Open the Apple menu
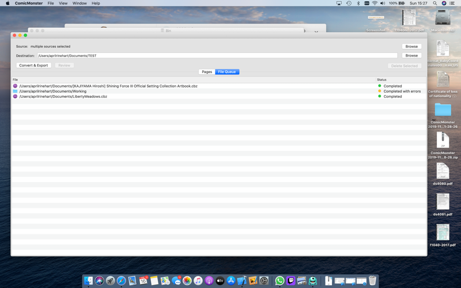 [7, 3]
